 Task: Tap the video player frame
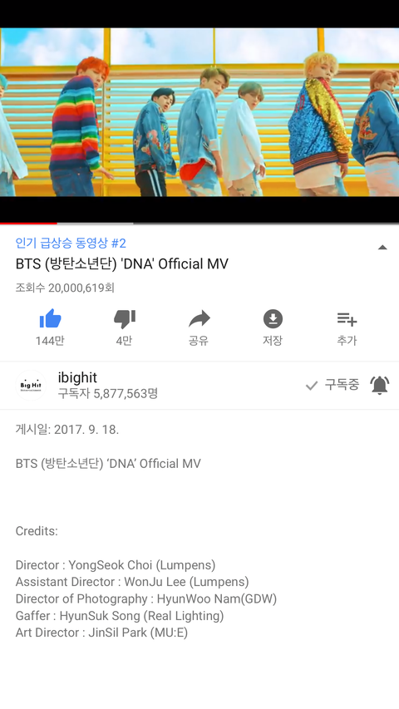(x=199, y=111)
